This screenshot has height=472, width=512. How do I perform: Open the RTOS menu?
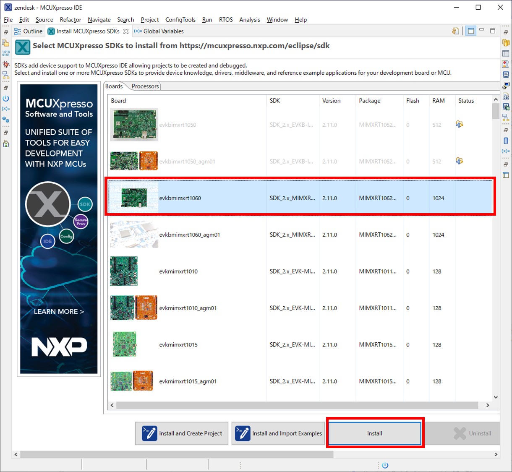click(x=225, y=20)
